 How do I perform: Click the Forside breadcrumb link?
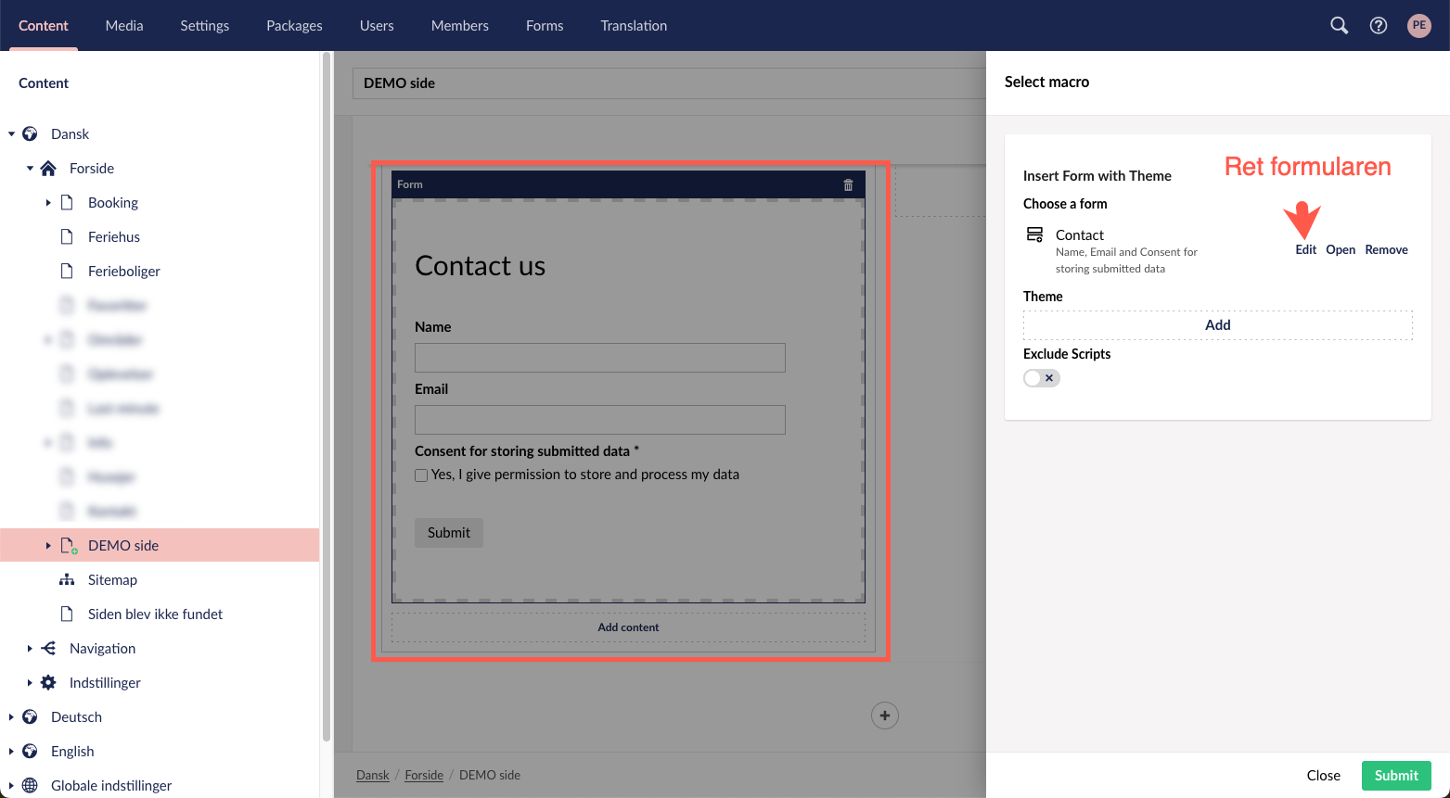(424, 775)
